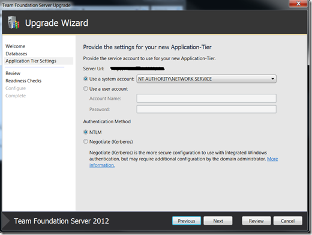Open Readiness Checks in the sidebar

click(x=23, y=81)
